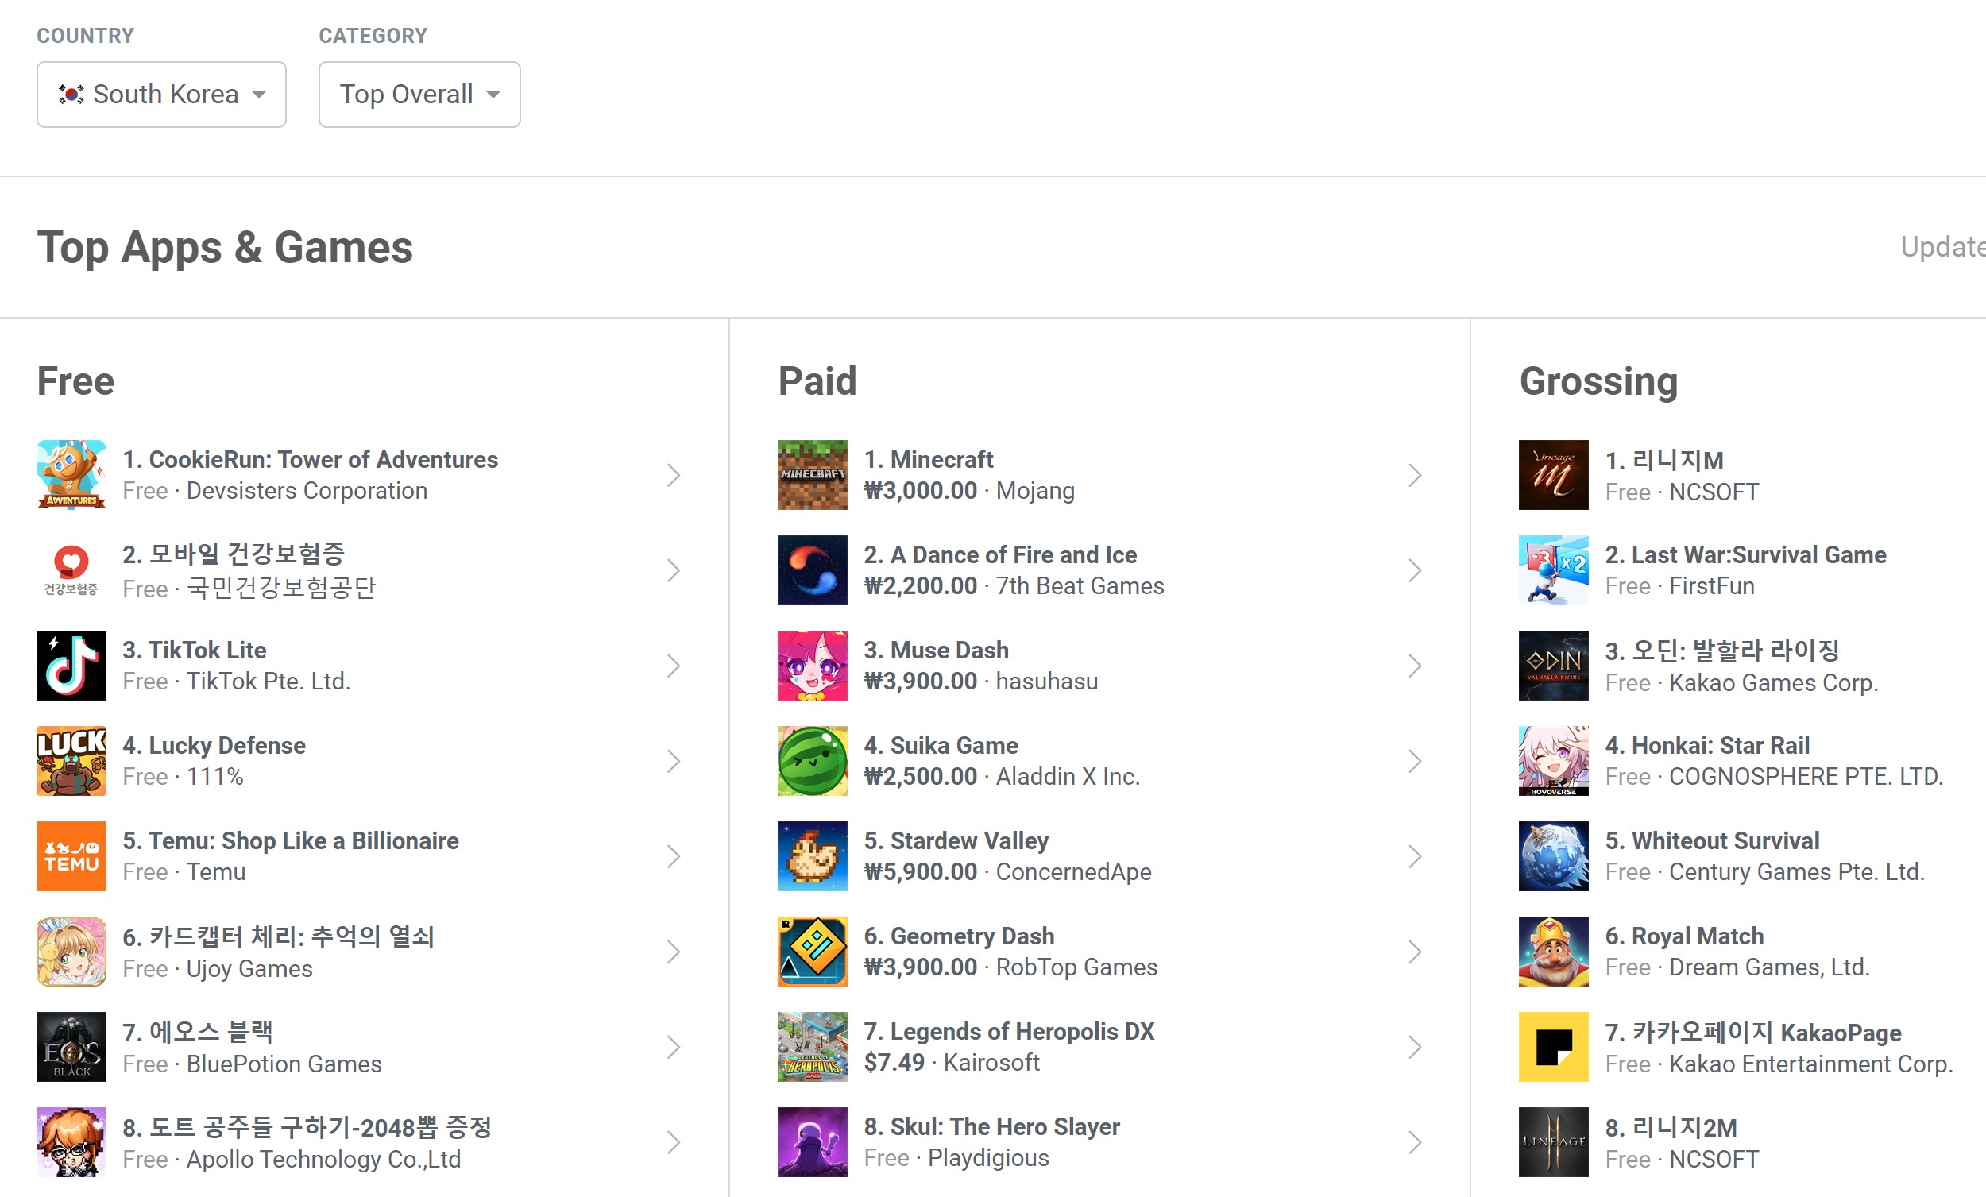
Task: Open Last War:Survival Game listing
Action: [x=1745, y=554]
